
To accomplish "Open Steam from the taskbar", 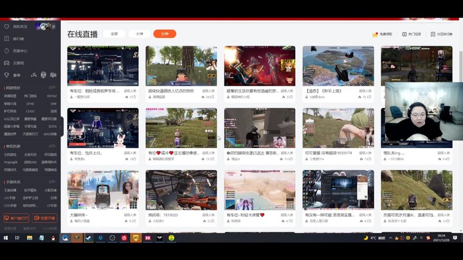I will 89,238.
